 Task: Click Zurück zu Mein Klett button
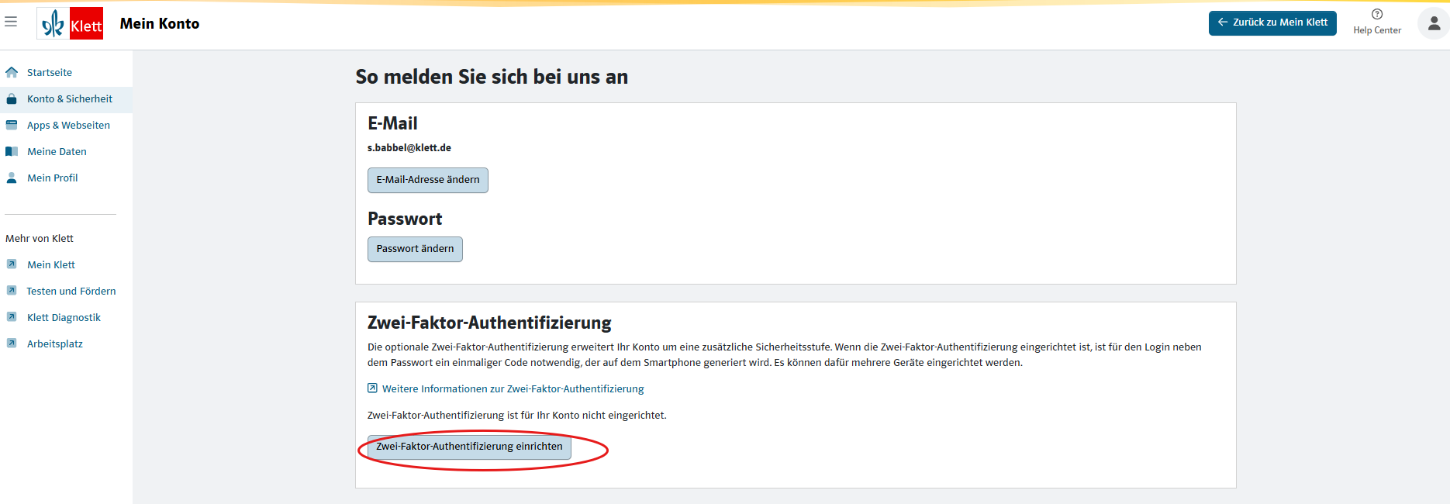click(1272, 22)
